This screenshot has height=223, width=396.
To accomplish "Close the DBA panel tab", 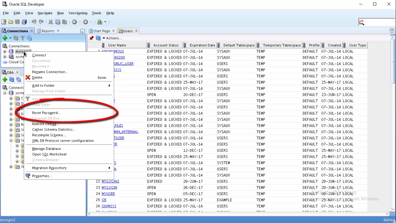I will tap(17, 72).
